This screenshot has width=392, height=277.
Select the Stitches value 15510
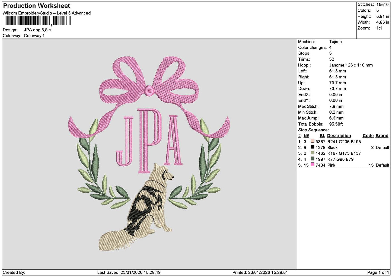pos(383,5)
